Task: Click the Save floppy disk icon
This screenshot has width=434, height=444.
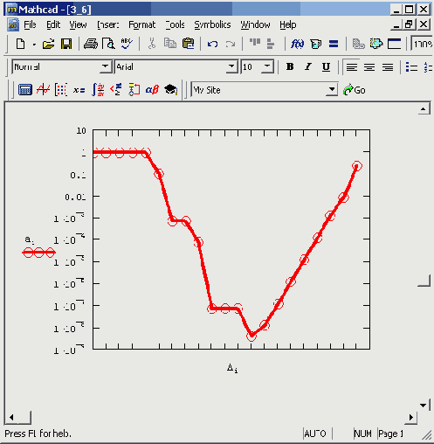Action: tap(66, 44)
